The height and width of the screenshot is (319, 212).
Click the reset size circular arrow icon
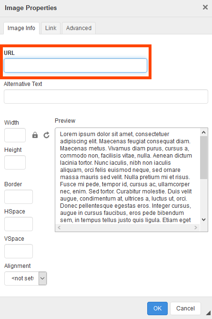point(47,135)
